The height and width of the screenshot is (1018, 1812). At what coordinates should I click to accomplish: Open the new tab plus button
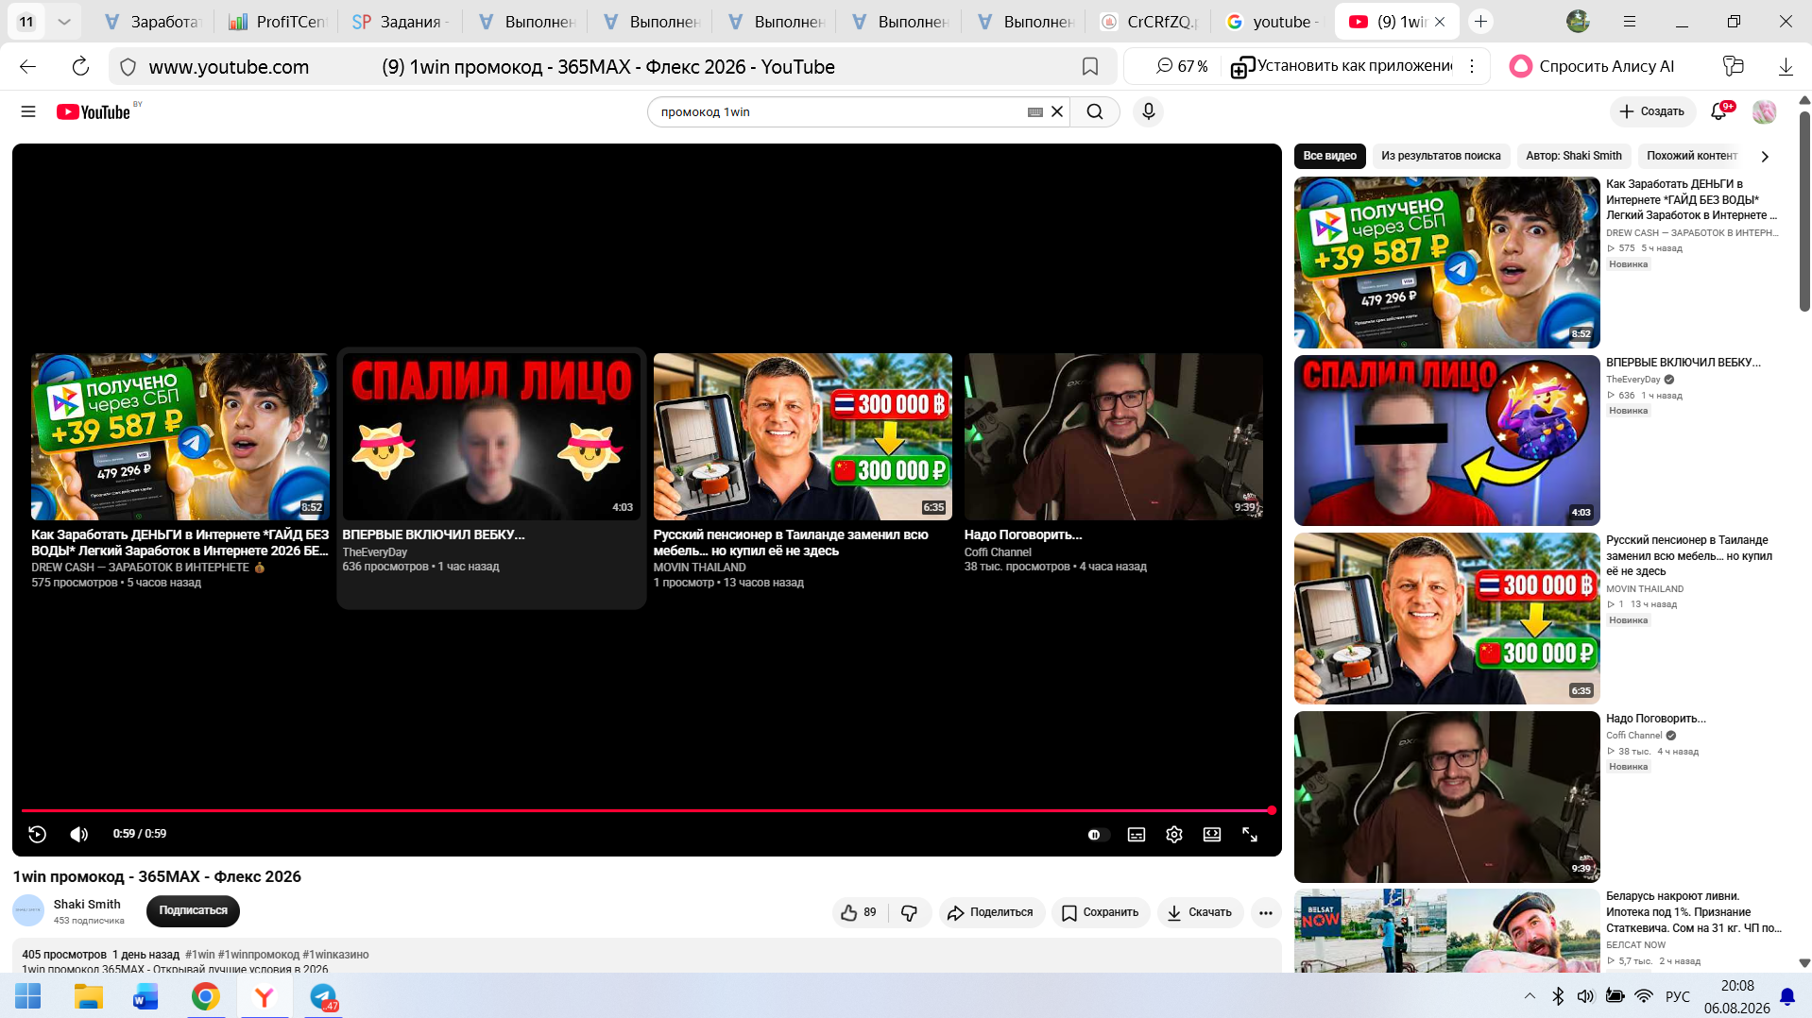pos(1480,22)
